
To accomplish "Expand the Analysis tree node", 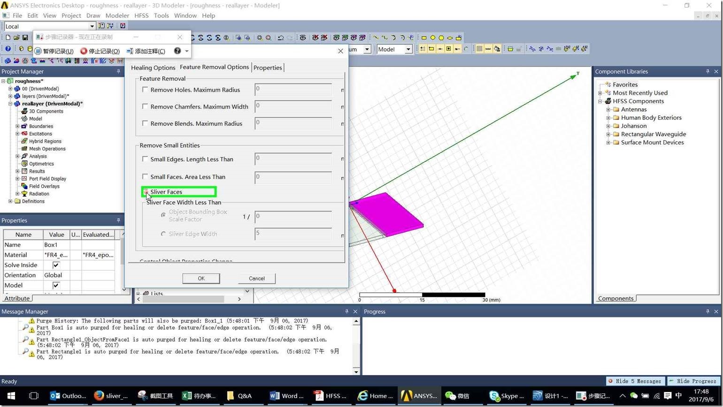I will click(x=17, y=156).
